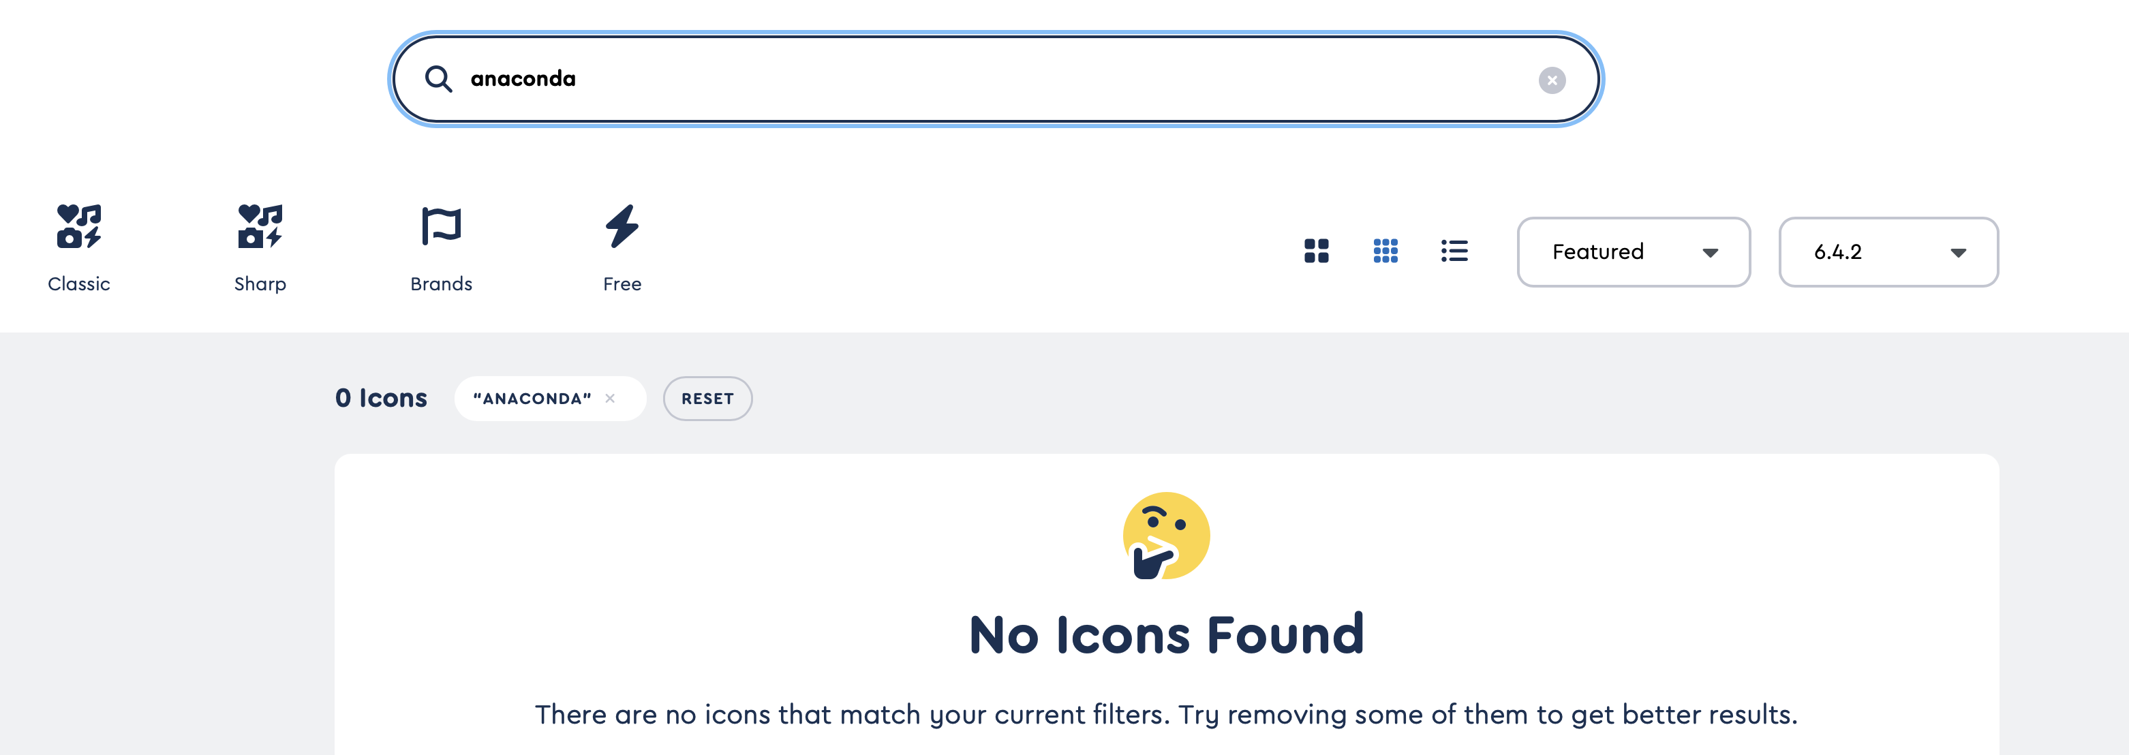
Task: Open the version 6.4.2 dropdown
Action: [x=1888, y=253]
